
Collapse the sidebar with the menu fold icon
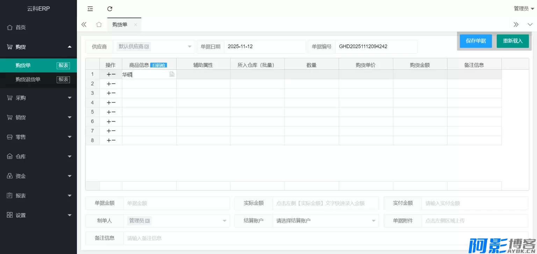(x=90, y=9)
